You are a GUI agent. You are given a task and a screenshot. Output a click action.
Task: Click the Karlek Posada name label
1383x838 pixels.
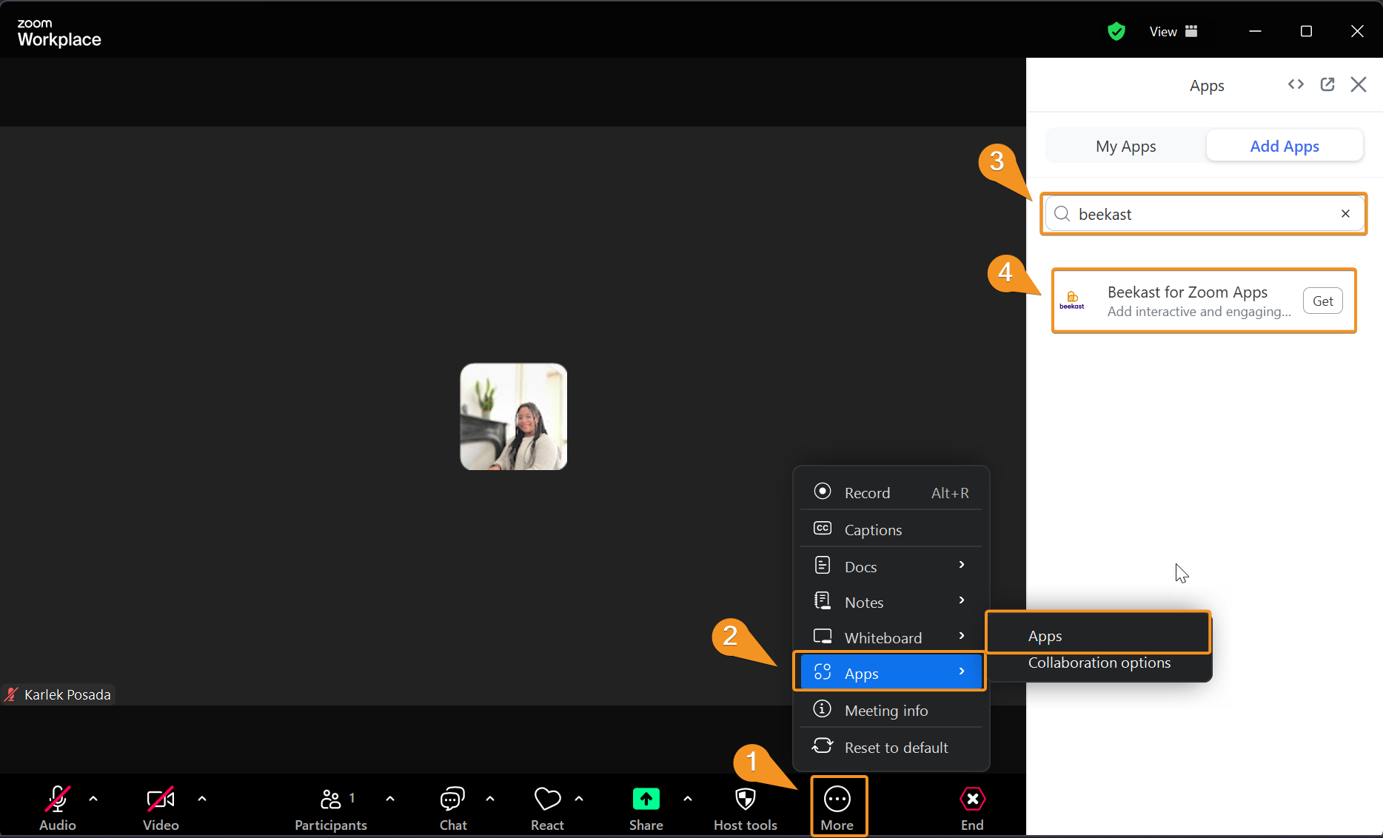pos(67,694)
